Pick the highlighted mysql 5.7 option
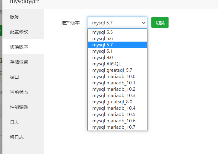The height and width of the screenshot is (154, 218). pos(117,45)
